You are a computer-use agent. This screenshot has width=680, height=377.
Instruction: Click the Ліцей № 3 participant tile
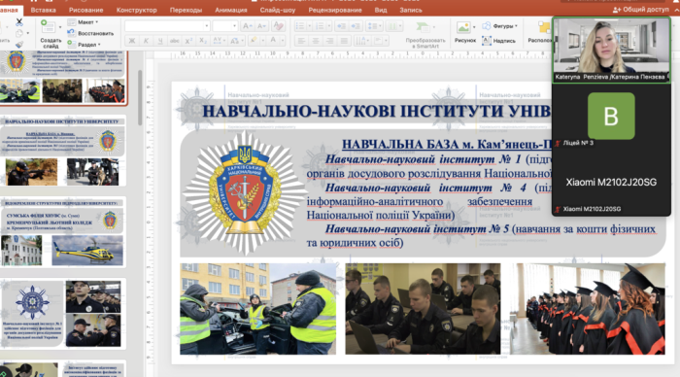tap(611, 116)
